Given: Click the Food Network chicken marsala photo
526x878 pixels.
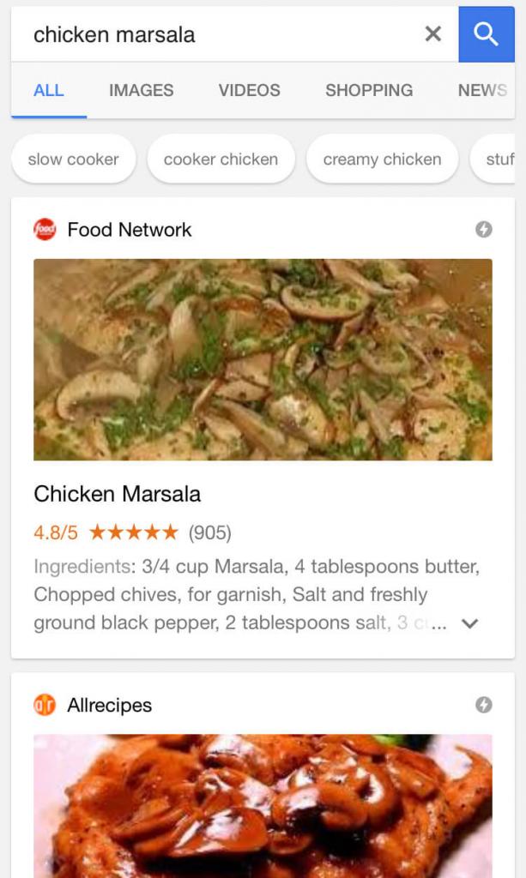Looking at the screenshot, I should (x=263, y=359).
